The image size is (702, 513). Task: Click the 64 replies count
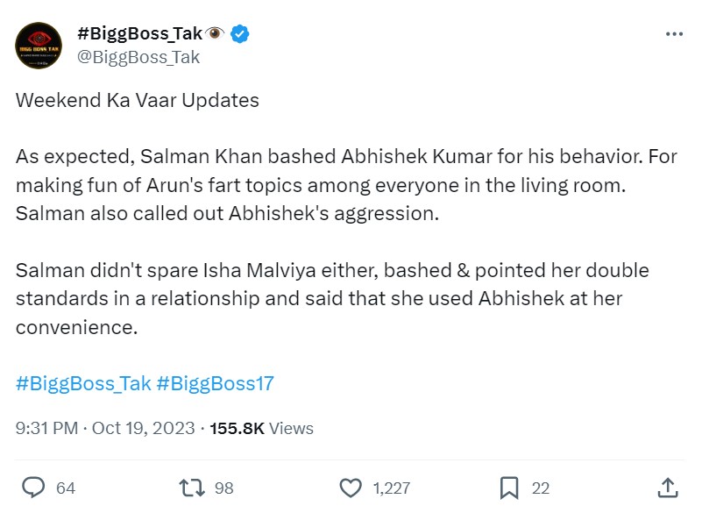(66, 488)
